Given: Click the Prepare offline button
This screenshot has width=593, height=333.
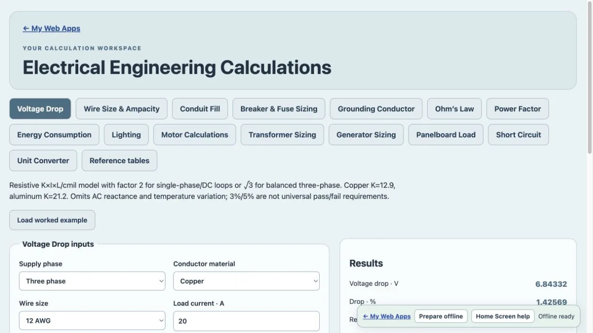Looking at the screenshot, I should 441,316.
